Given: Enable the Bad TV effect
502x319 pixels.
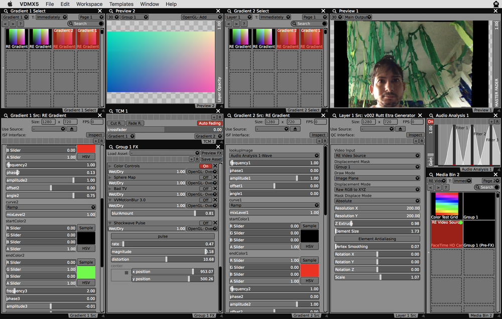Looking at the screenshot, I should pos(205,189).
